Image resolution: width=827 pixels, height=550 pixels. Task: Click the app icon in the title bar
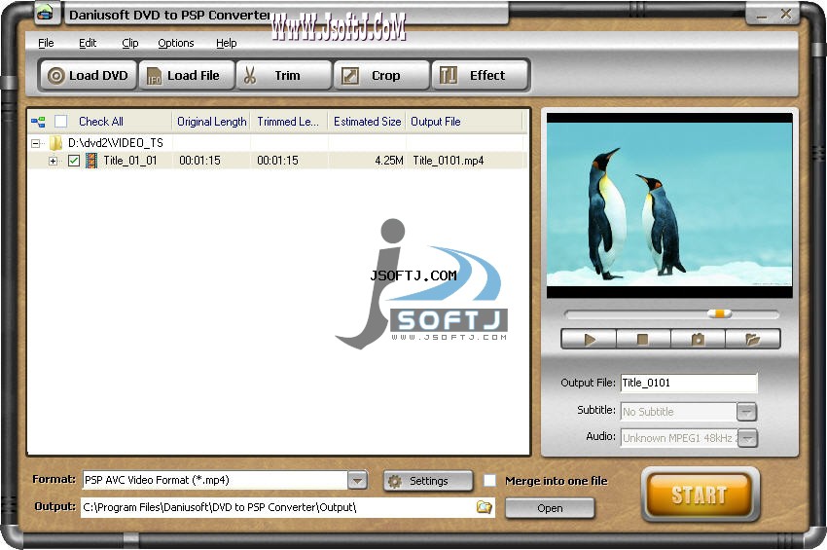click(x=46, y=14)
